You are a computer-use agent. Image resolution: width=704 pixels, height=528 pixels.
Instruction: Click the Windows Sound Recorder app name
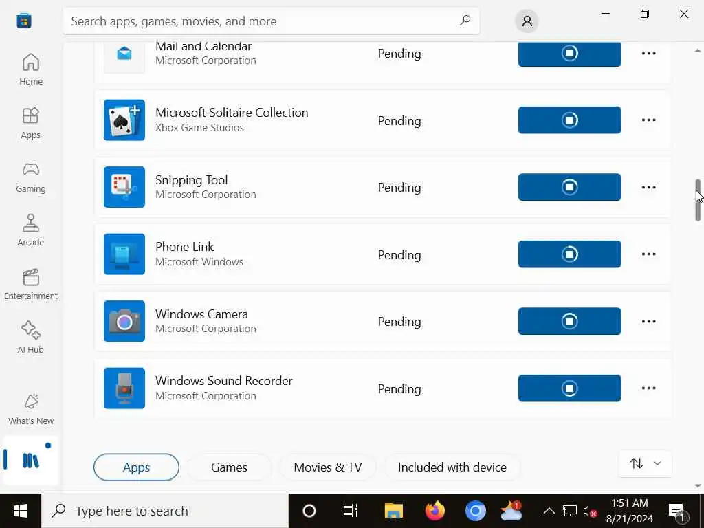[223, 380]
